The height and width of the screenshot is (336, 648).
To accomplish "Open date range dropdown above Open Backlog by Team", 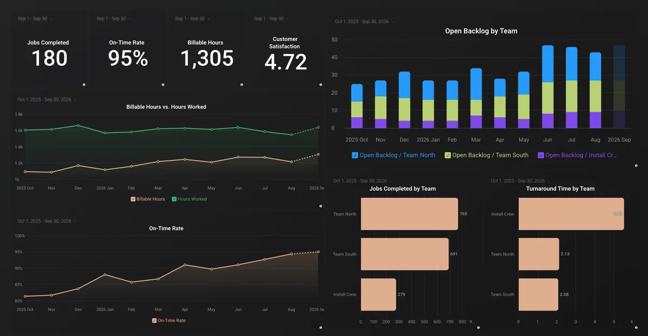I will tap(364, 22).
